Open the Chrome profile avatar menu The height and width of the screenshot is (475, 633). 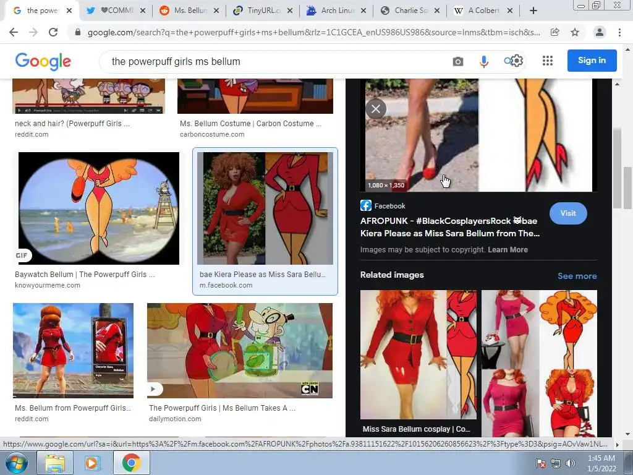pyautogui.click(x=600, y=32)
